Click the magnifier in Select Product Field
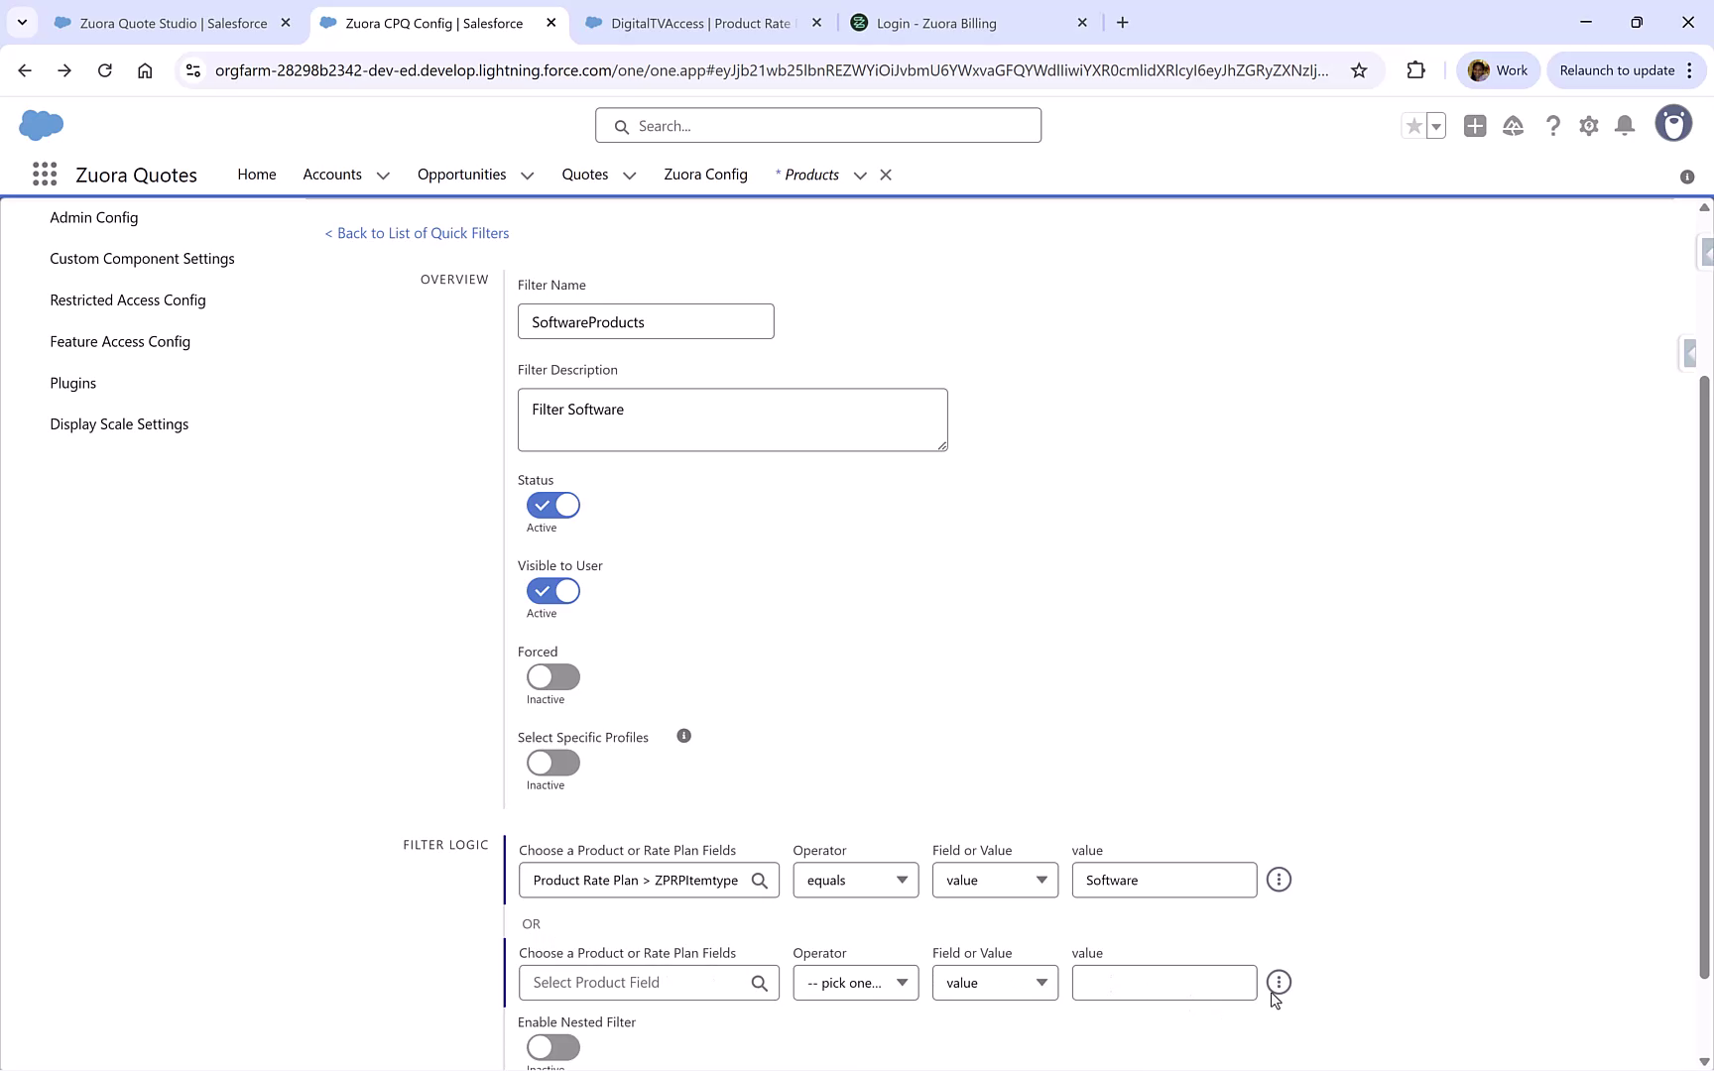The width and height of the screenshot is (1714, 1071). (760, 983)
